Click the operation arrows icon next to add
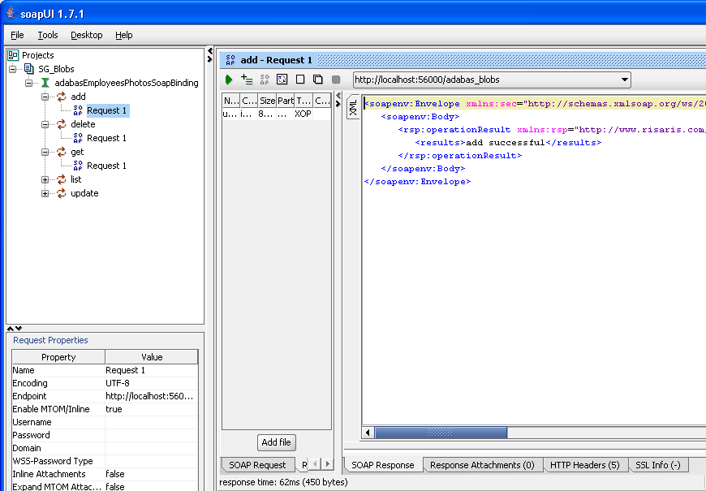The image size is (706, 491). pos(61,97)
